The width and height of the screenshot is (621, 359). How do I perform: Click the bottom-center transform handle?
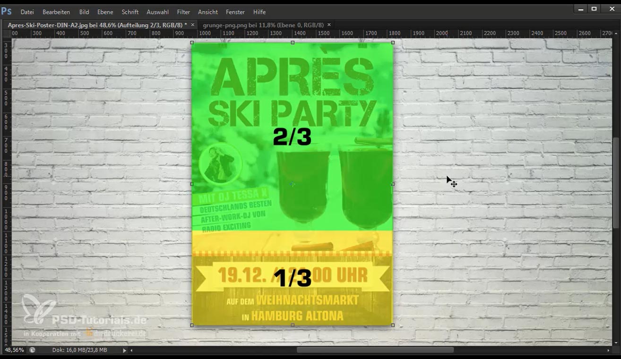293,325
